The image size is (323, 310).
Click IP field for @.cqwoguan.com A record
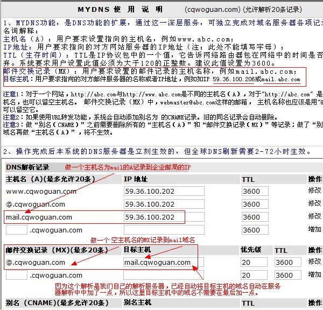tap(164, 204)
